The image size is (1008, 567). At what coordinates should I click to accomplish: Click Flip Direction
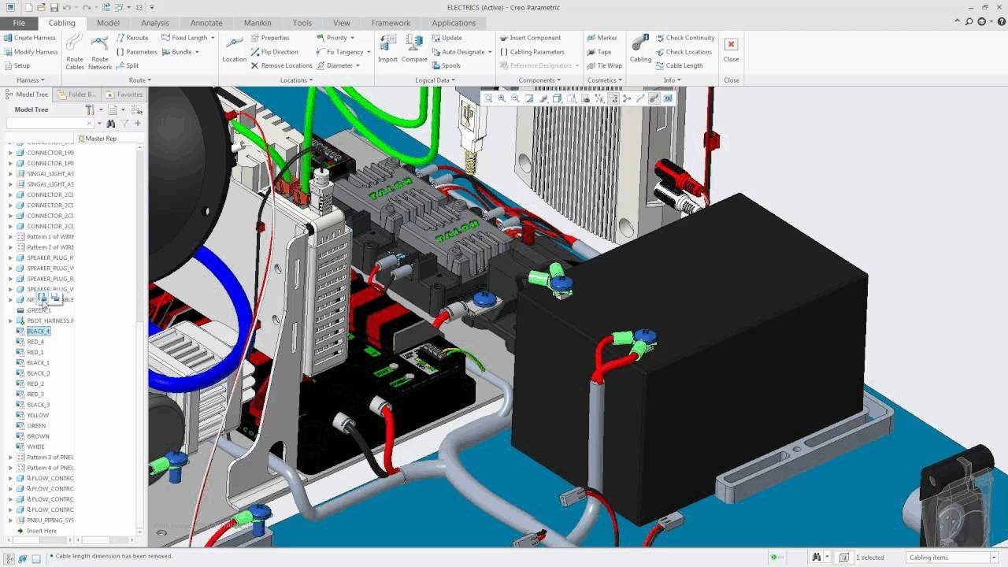pos(274,52)
